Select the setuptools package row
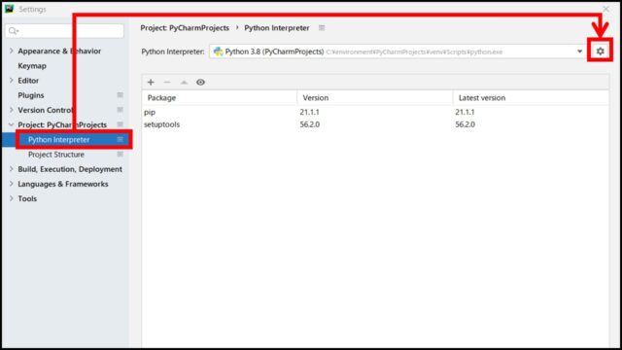The height and width of the screenshot is (350, 622). pos(375,124)
